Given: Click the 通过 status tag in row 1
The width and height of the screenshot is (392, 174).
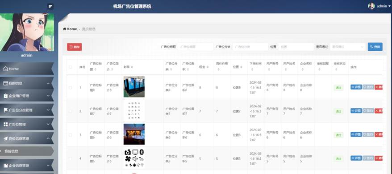Looking at the screenshot, I should click(x=338, y=88).
